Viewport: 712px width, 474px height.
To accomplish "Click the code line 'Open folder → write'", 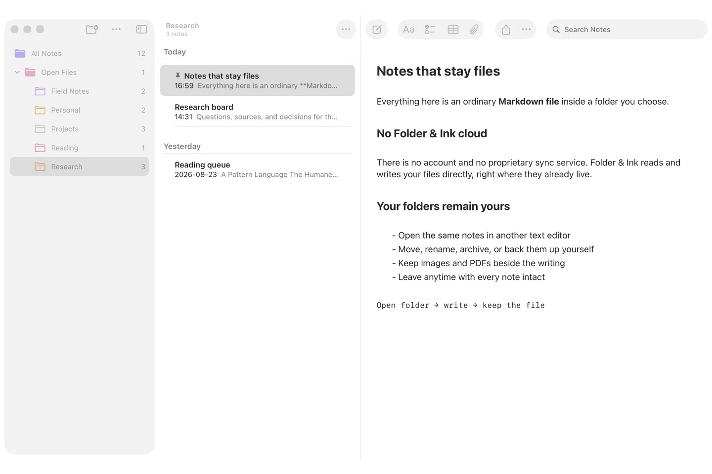I will click(460, 305).
